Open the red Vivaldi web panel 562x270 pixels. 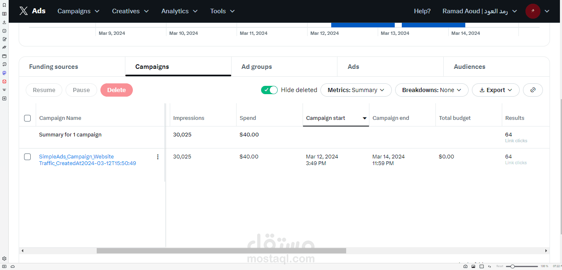click(4, 81)
